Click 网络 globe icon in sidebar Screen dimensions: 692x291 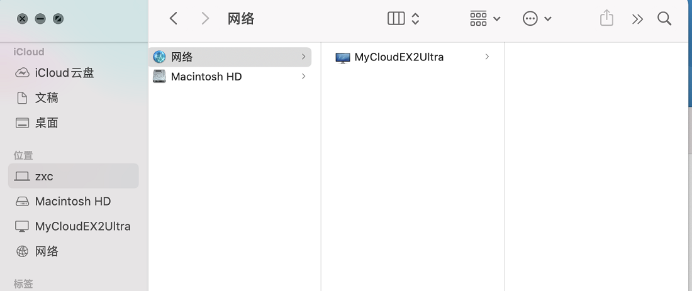pos(22,251)
